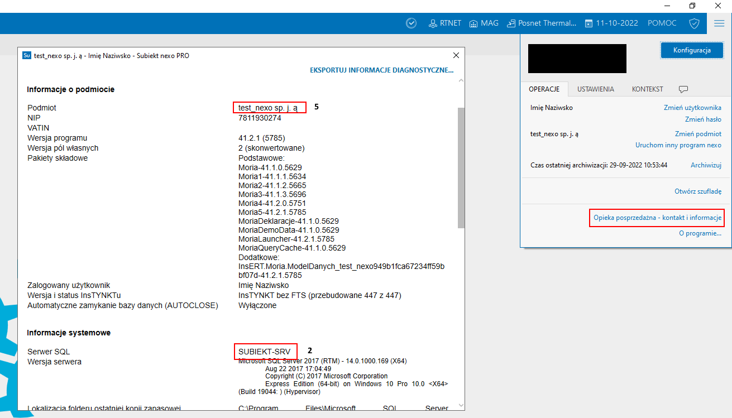Select the value 2 (skonwertowane)
Image resolution: width=732 pixels, height=418 pixels.
tap(271, 148)
